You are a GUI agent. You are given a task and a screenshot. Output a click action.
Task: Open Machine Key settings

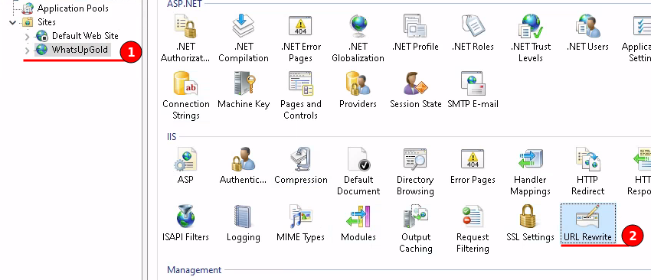(244, 90)
